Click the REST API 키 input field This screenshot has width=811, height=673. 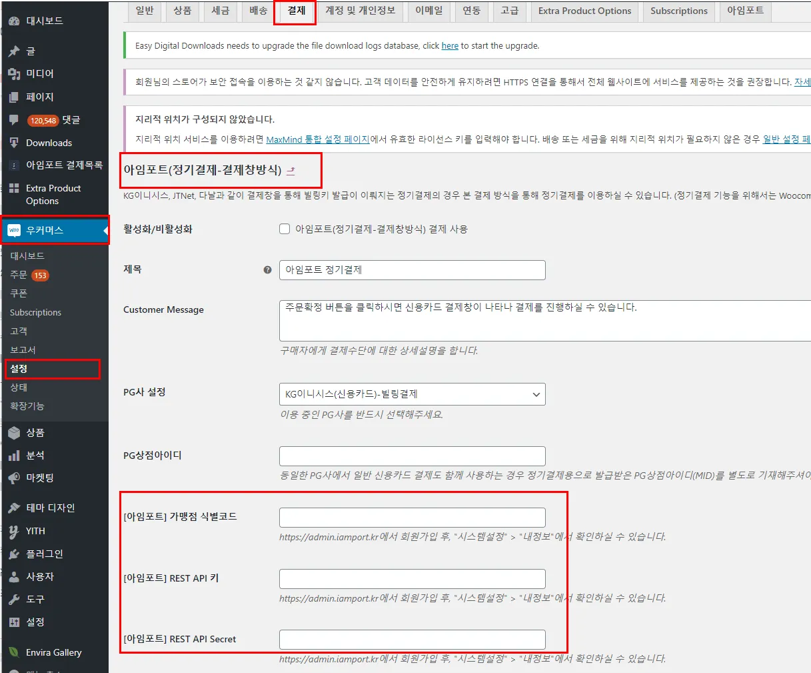coord(412,579)
